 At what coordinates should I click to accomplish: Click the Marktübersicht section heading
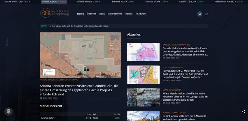click(x=51, y=106)
